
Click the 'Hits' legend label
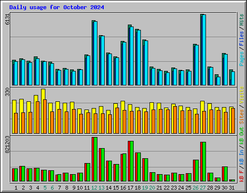click(x=242, y=20)
